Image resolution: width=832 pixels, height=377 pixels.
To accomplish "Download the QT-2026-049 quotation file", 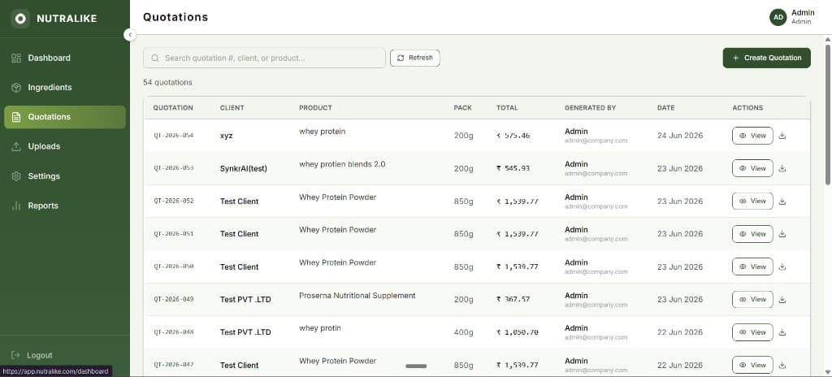I will pos(782,300).
